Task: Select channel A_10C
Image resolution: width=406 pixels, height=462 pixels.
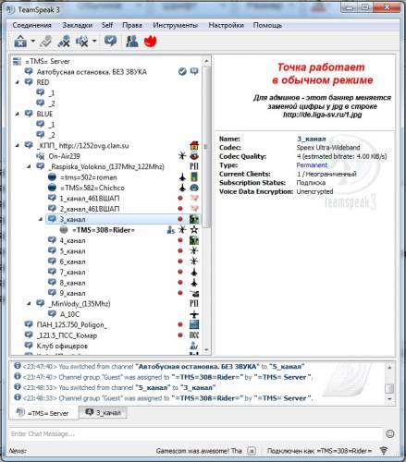Action: click(x=69, y=314)
